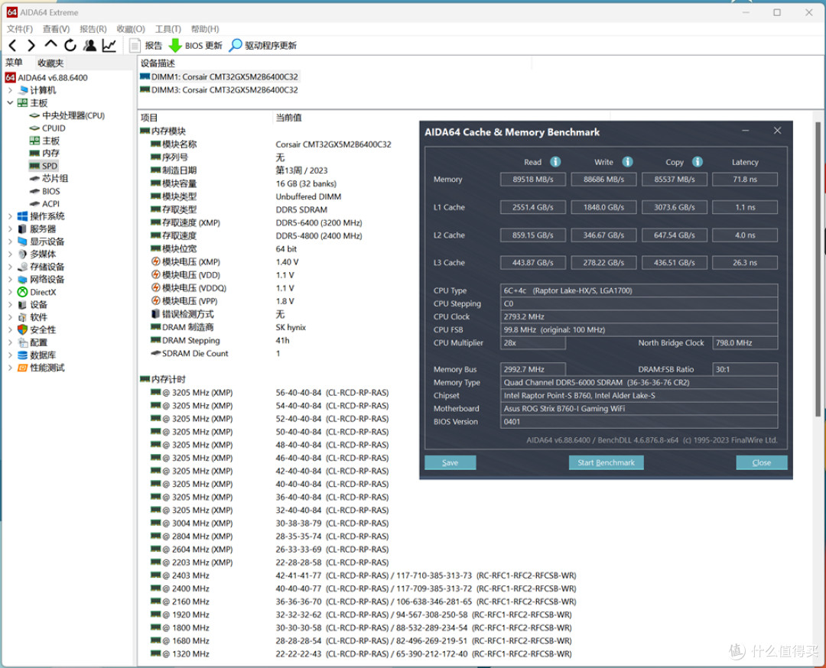Click the 当前值 column header

point(288,118)
